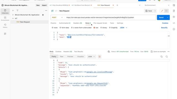Viewport: 177px width, 99px height.
Task: Toggle the response line wrap icon
Action: 100,57
